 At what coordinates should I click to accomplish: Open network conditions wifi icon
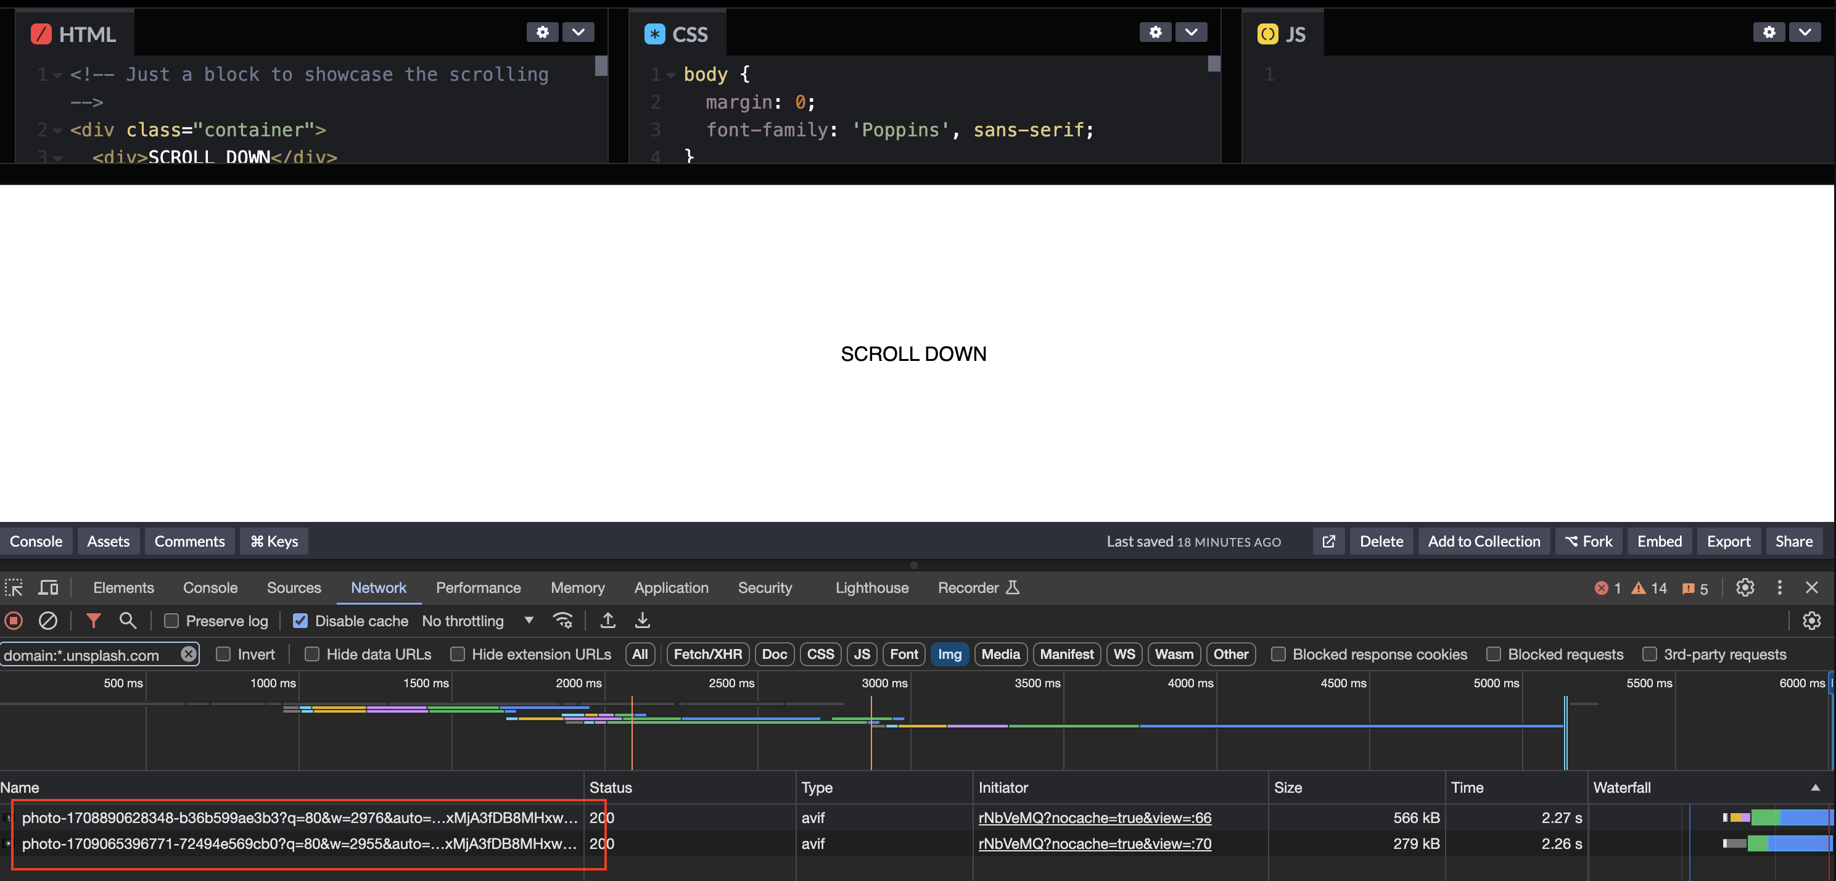coord(563,621)
